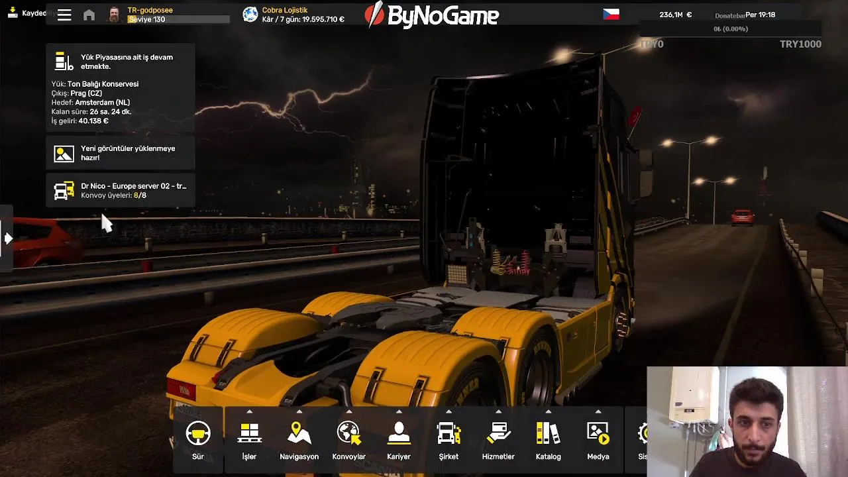Open the Medya media menu
Image resolution: width=848 pixels, height=477 pixels.
(598, 440)
